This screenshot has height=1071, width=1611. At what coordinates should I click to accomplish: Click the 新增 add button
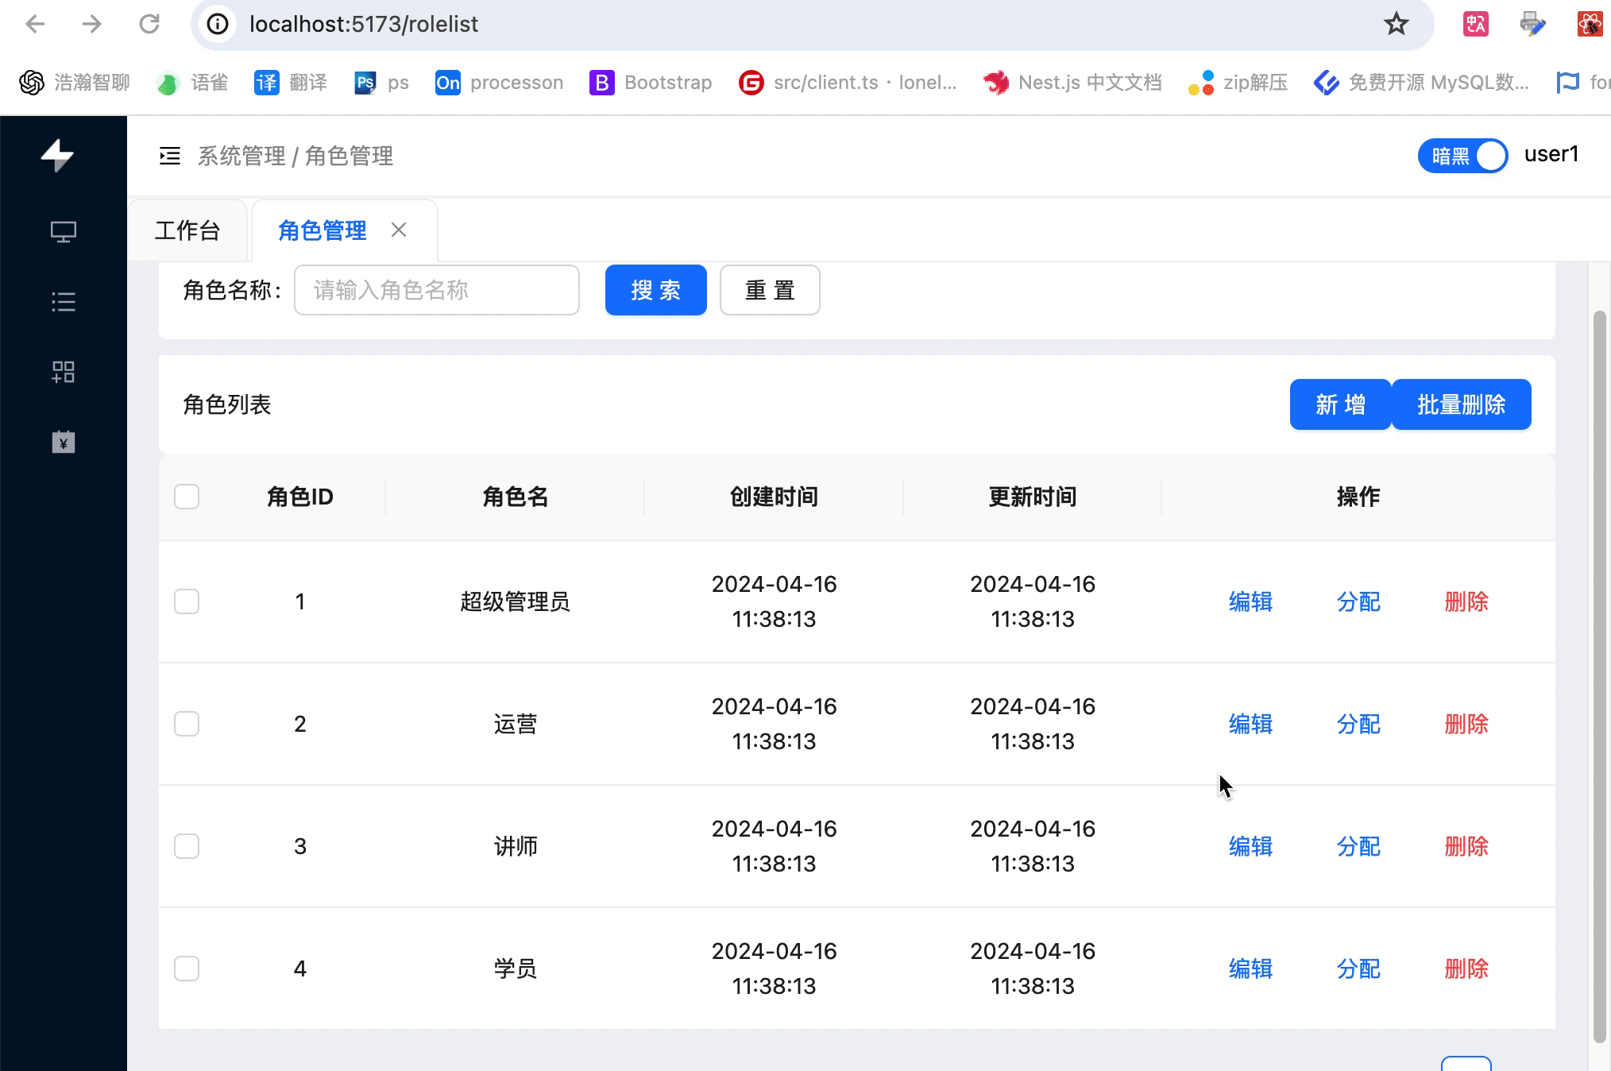1340,404
